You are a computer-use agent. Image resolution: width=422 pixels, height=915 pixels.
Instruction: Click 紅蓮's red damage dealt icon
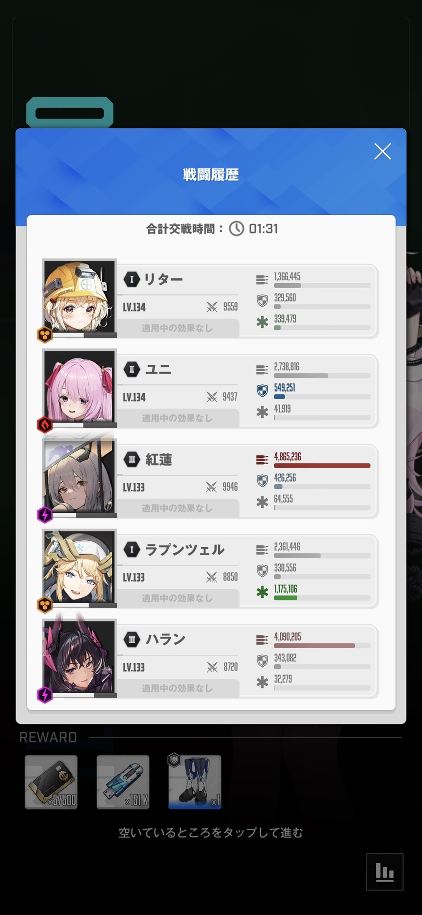(x=262, y=460)
